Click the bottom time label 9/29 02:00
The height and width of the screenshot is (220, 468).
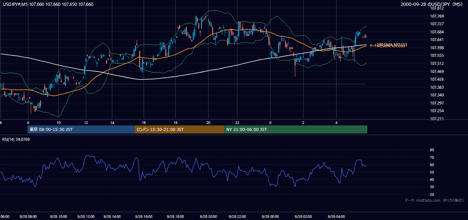point(303,217)
